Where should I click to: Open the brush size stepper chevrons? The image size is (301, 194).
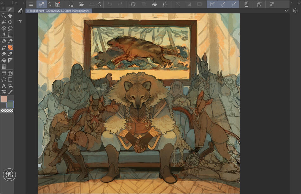pyautogui.click(x=49, y=4)
